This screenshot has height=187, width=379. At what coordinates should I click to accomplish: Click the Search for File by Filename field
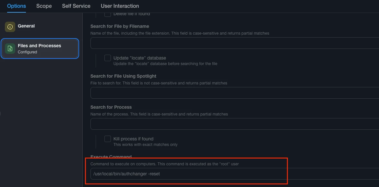pos(234,43)
